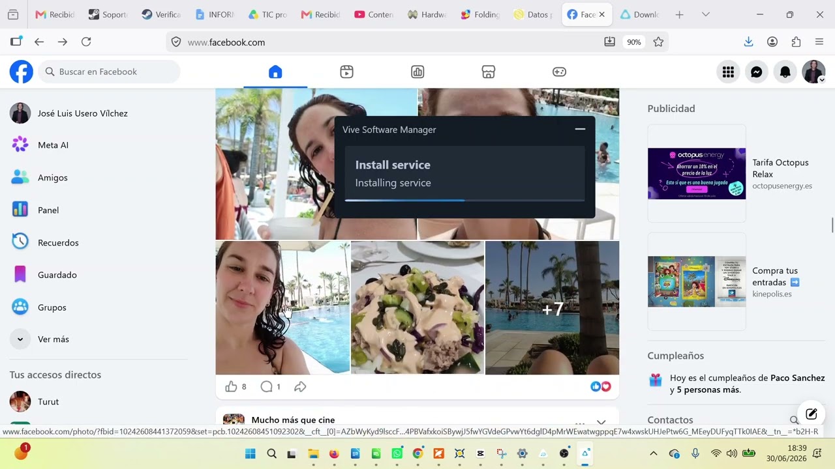835x469 pixels.
Task: Open the professional dashboard chart tab in top bar
Action: click(x=417, y=72)
